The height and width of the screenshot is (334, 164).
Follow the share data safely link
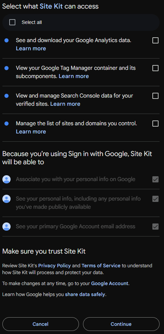(x=85, y=294)
